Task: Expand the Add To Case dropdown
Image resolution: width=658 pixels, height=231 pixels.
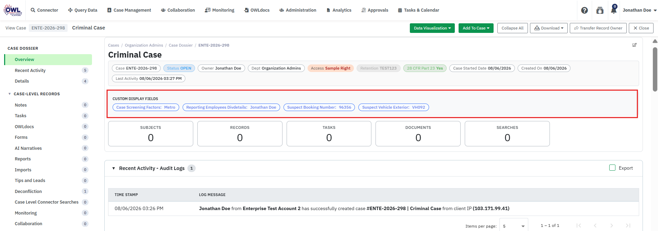Action: coord(476,28)
